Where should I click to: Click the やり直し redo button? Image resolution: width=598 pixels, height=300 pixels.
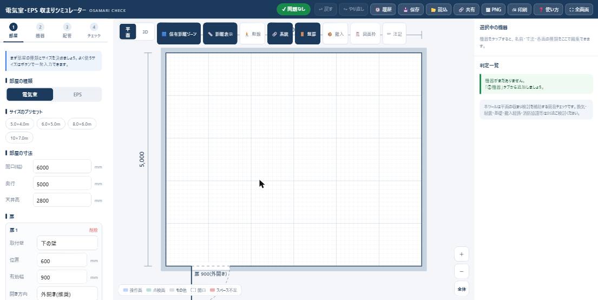(x=353, y=10)
